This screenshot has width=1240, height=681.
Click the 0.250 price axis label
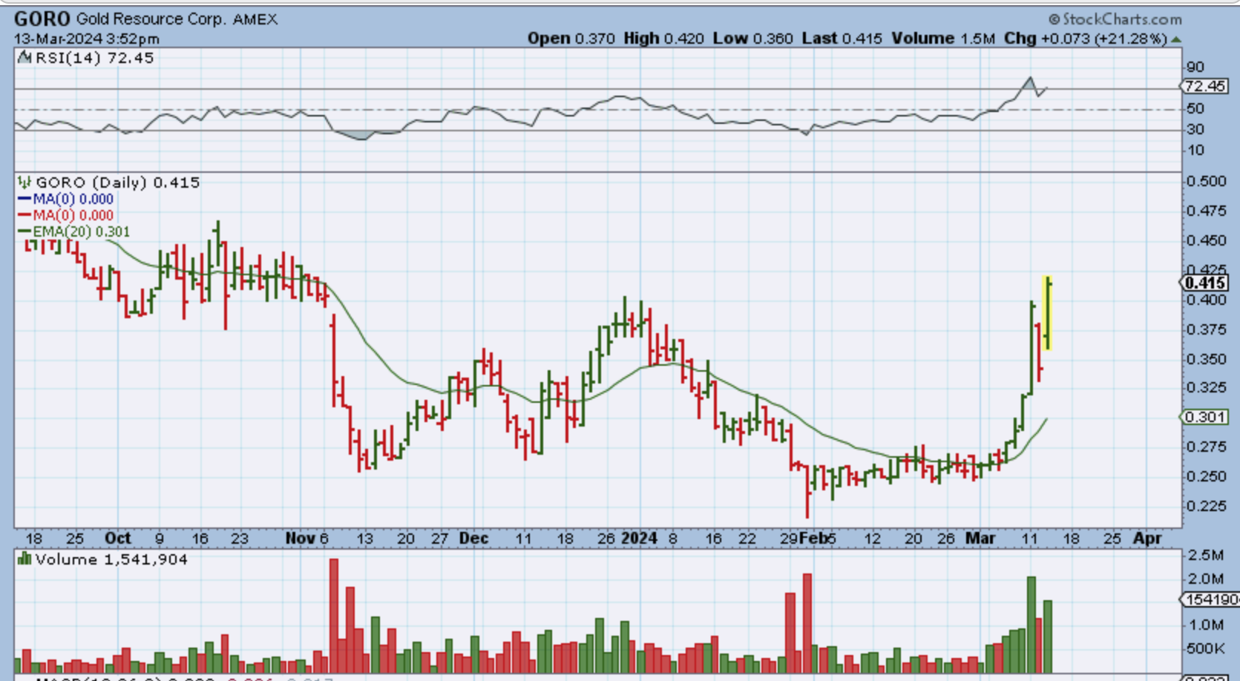click(x=1206, y=476)
